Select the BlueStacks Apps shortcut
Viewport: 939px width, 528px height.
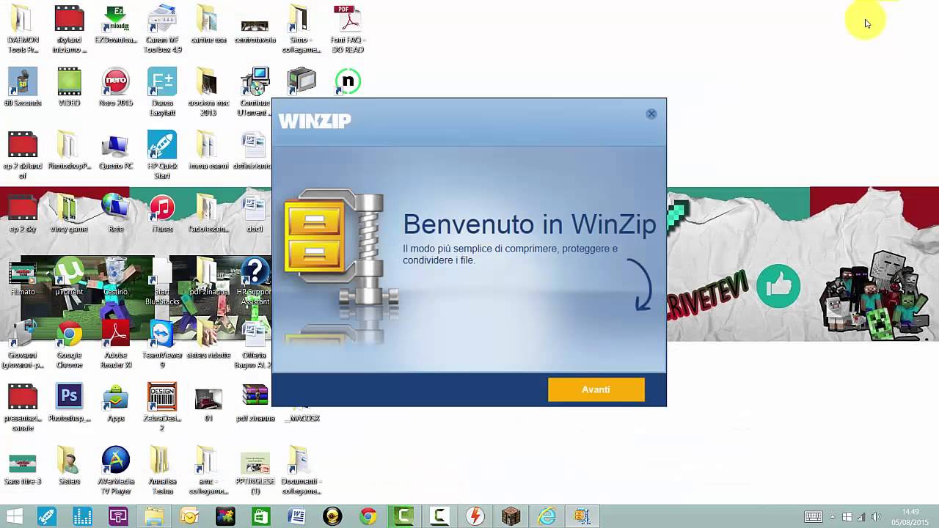click(115, 403)
